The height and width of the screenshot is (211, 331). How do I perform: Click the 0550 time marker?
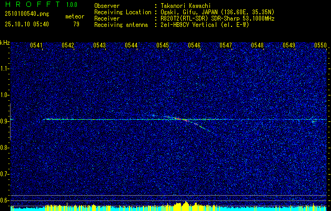point(320,45)
